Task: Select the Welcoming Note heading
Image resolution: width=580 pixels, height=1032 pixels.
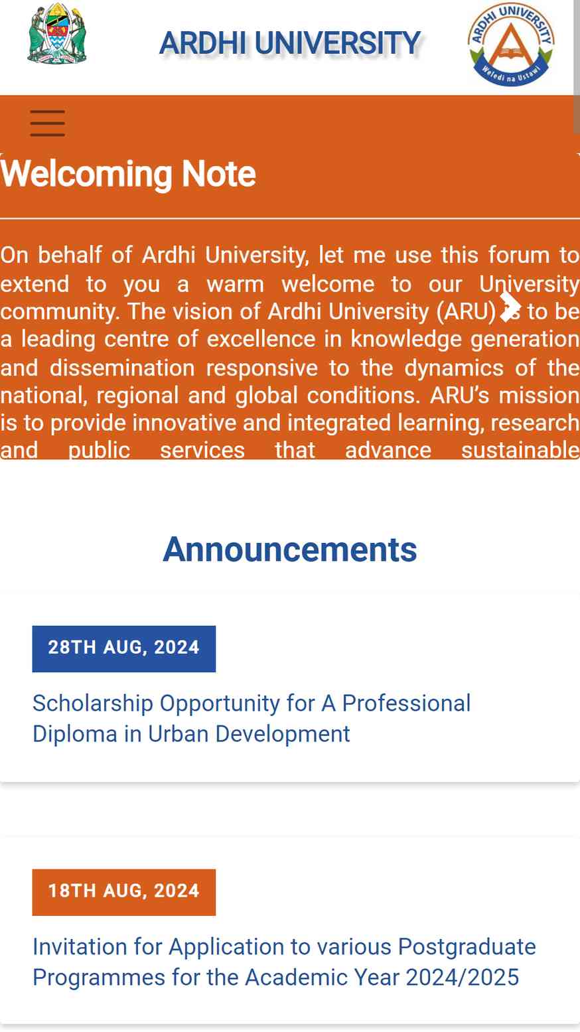Action: pyautogui.click(x=128, y=174)
